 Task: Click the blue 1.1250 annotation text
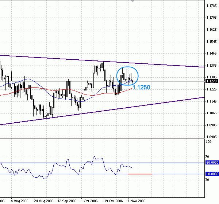pos(141,87)
